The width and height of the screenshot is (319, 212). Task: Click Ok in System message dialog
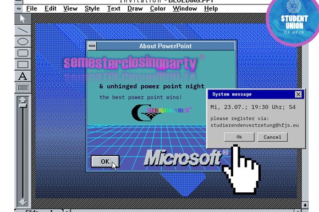239,137
